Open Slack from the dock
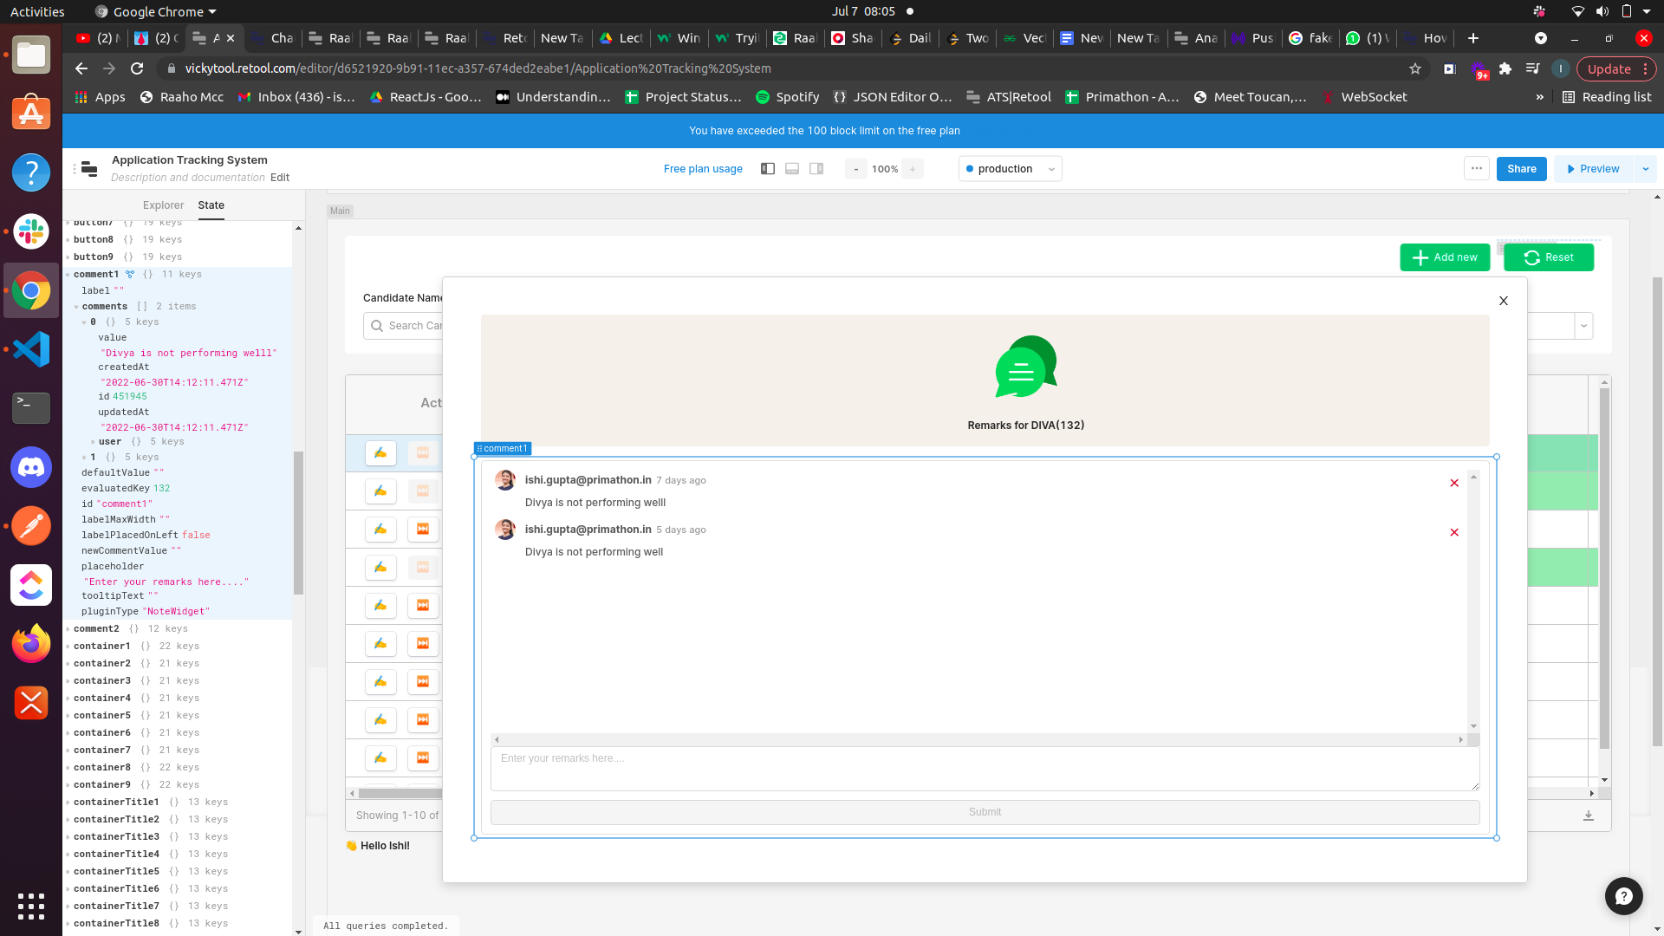 pyautogui.click(x=31, y=231)
